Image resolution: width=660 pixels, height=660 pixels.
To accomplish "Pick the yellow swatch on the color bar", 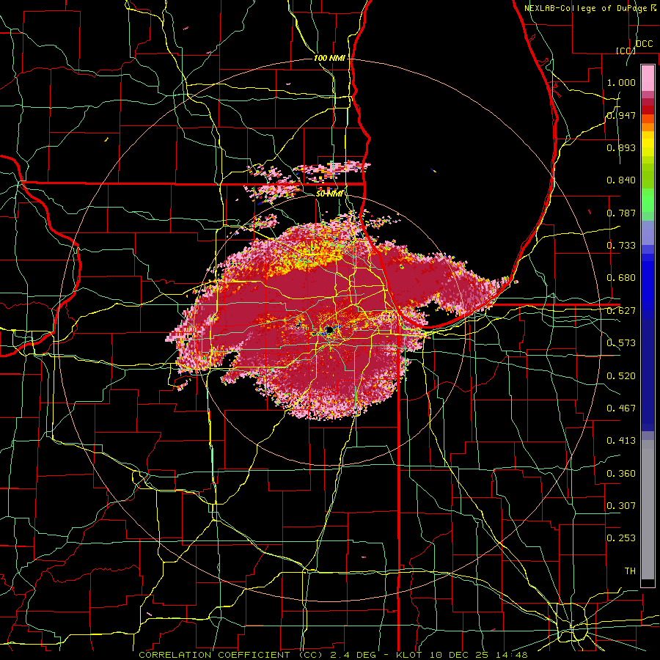I will pos(648,144).
